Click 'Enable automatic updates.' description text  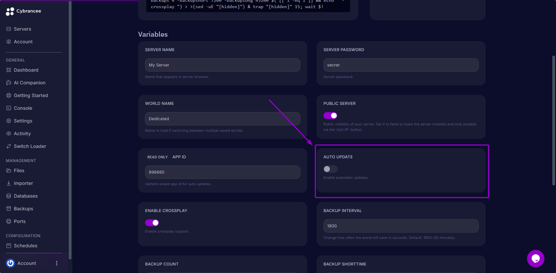(x=346, y=178)
